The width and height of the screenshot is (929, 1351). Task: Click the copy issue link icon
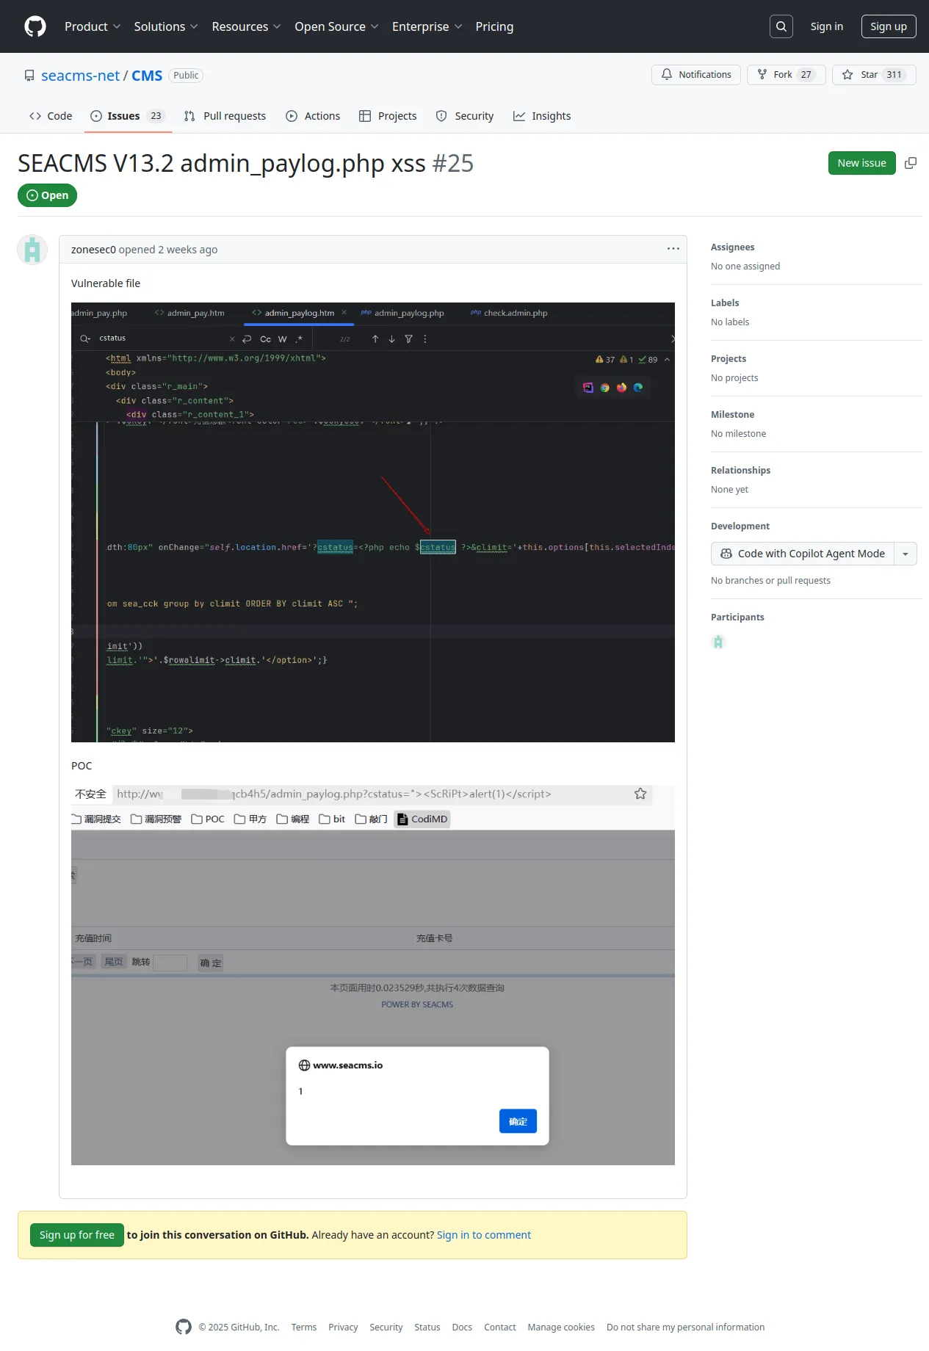(x=911, y=163)
